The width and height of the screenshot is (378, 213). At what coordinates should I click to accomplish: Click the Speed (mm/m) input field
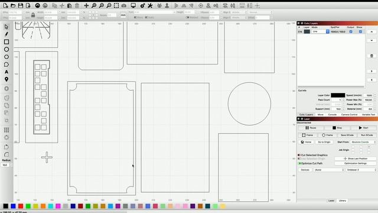[x=368, y=95]
